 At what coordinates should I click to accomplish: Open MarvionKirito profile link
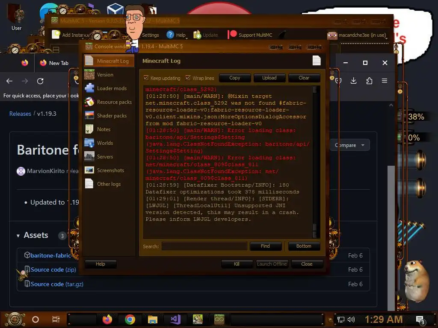(45, 171)
